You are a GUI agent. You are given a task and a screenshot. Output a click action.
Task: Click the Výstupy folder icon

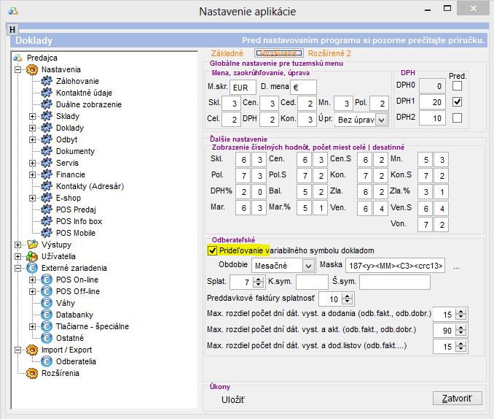coord(32,245)
